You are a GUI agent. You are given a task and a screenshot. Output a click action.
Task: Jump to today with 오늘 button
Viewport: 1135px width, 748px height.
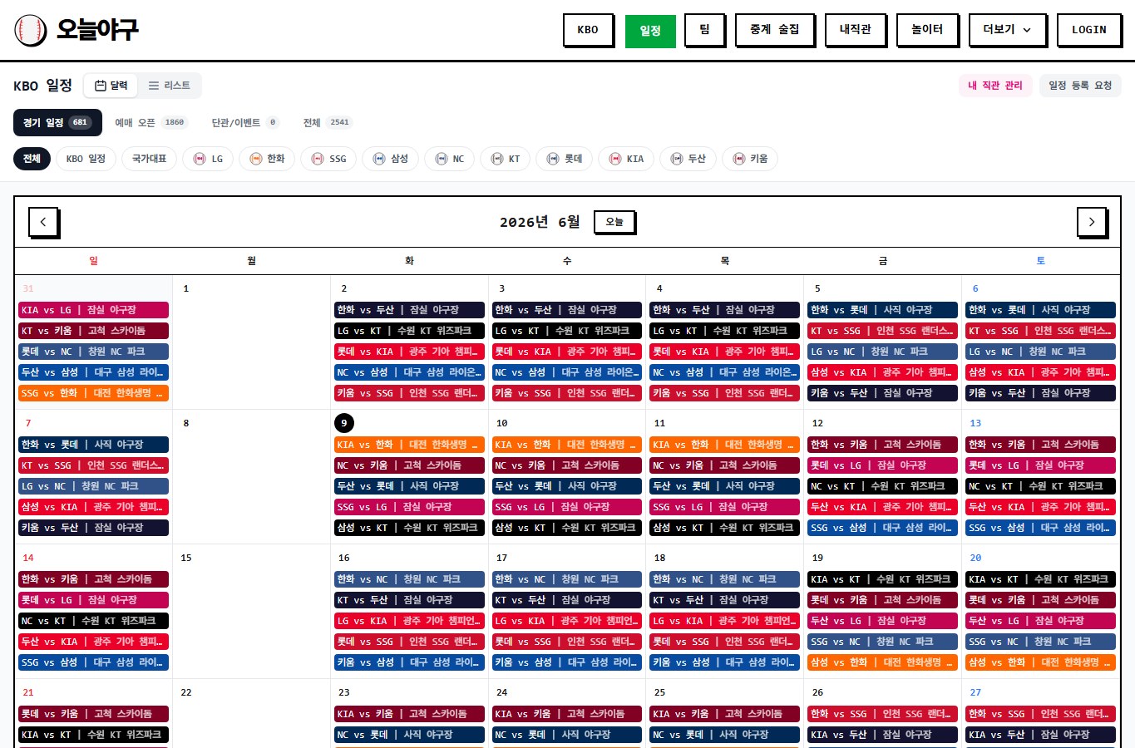coord(614,222)
